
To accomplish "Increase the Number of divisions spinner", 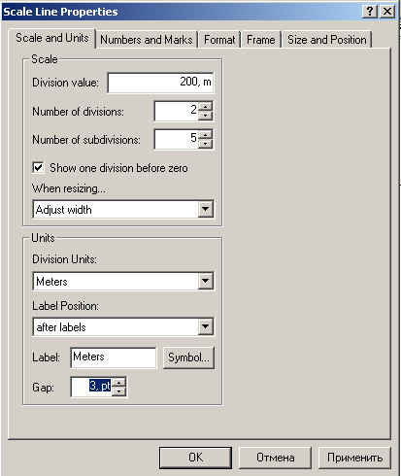I will point(206,107).
